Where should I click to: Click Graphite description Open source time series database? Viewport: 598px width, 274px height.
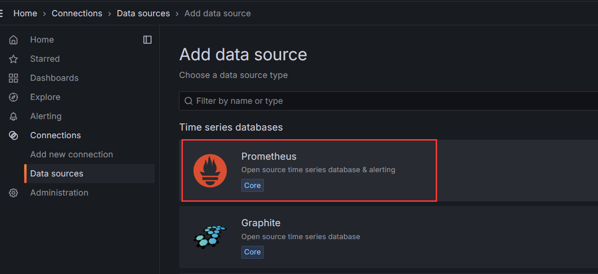click(301, 236)
